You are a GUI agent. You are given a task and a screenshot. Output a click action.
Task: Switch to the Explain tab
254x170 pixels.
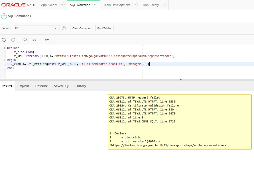click(x=24, y=86)
